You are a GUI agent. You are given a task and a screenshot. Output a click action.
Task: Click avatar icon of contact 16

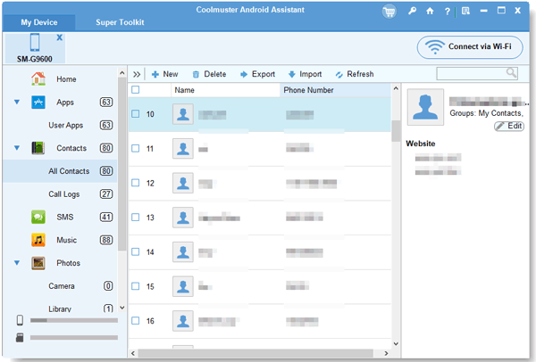coord(183,321)
